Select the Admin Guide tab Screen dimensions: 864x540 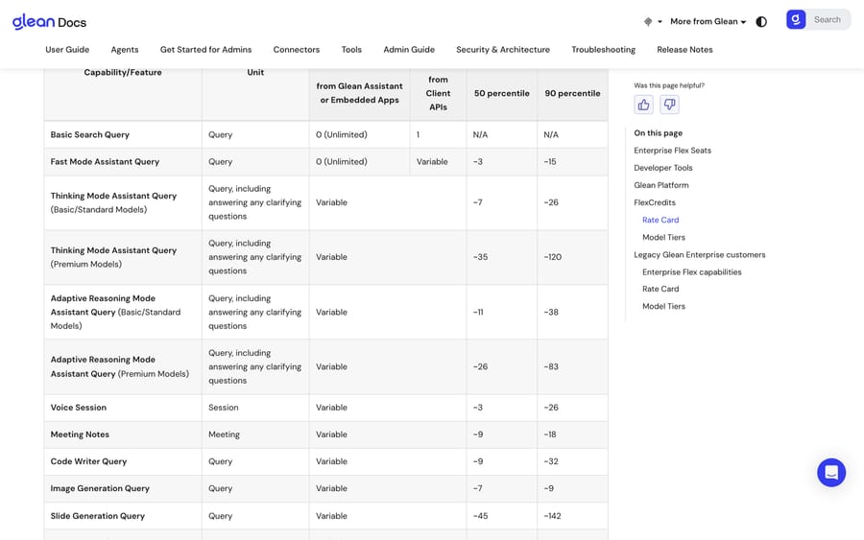[x=409, y=50]
